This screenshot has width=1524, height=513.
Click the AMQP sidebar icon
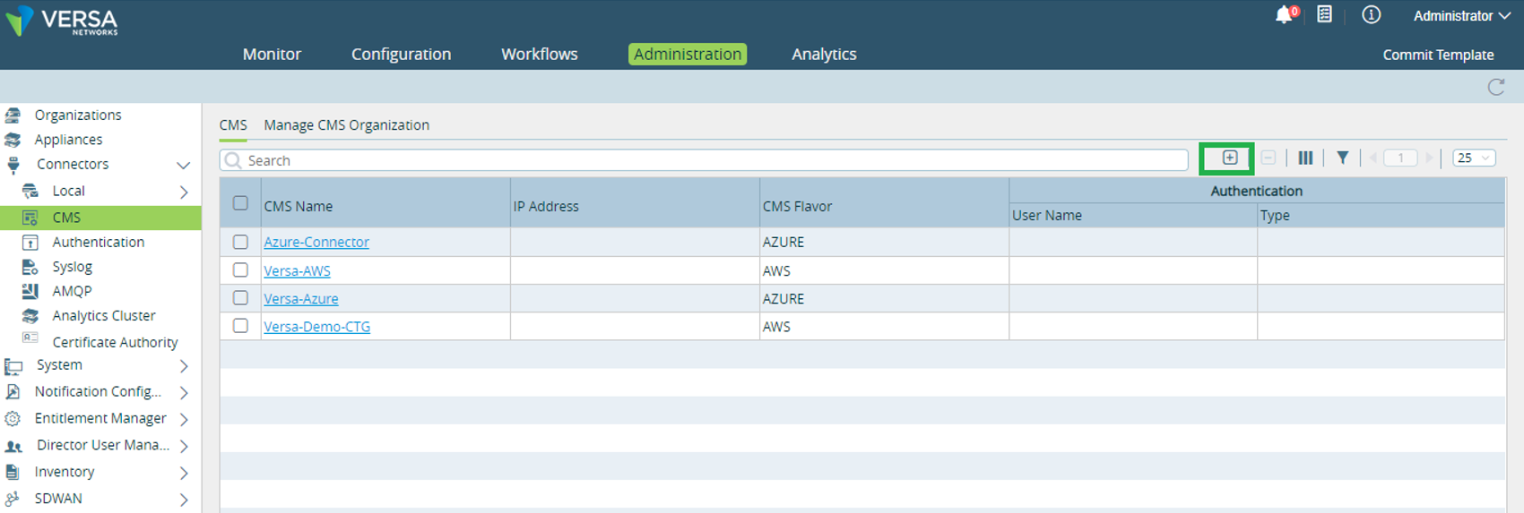30,291
